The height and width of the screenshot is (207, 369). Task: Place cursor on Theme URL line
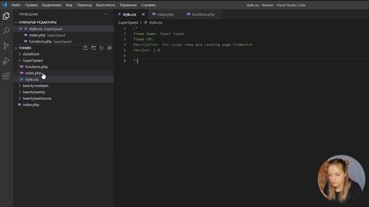coord(144,39)
